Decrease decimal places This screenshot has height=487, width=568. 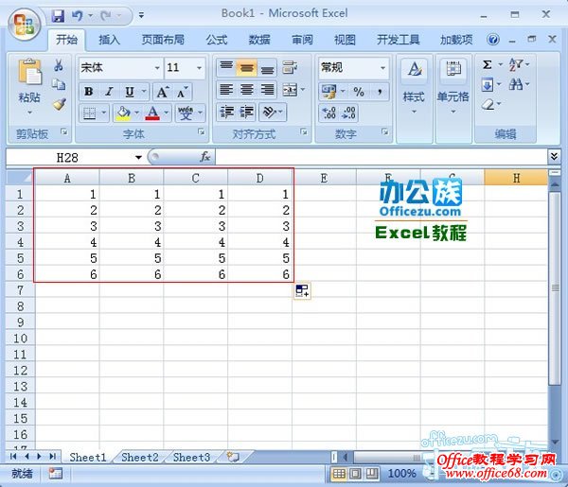[x=348, y=113]
